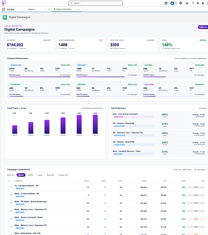Click the SPEND column header
This screenshot has width=208, height=235.
coord(144,181)
